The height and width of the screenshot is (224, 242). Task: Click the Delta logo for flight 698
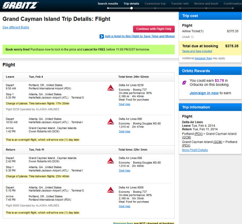110,161
